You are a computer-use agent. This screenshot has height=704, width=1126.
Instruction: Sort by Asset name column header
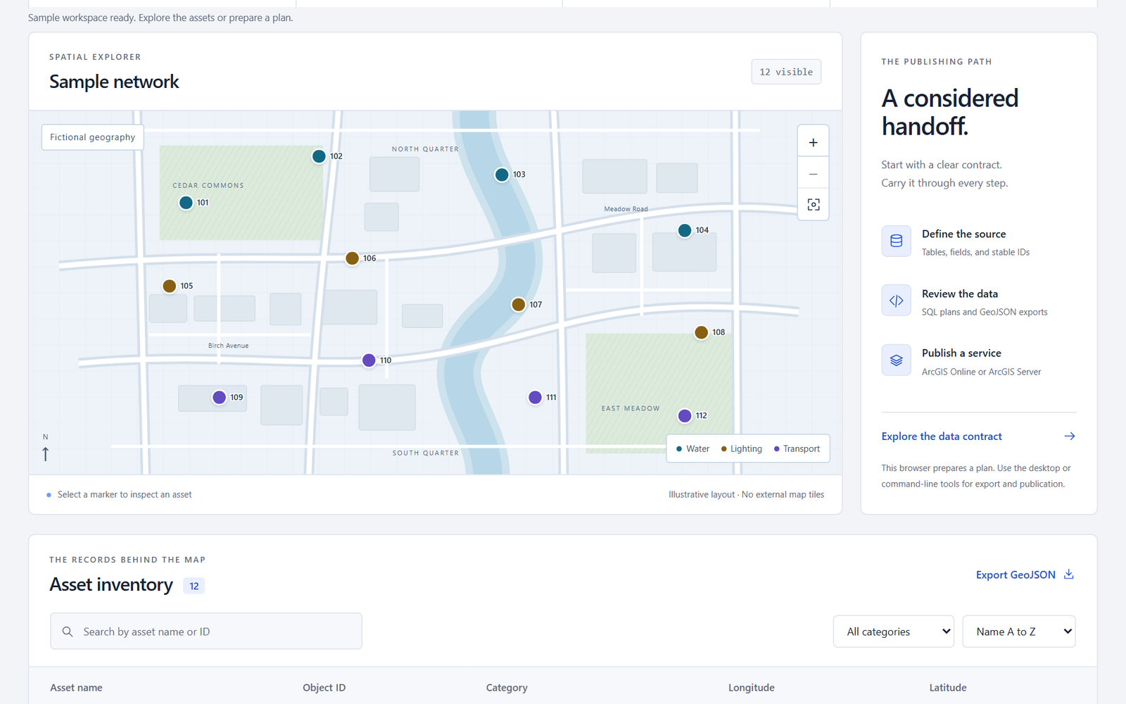tap(76, 688)
